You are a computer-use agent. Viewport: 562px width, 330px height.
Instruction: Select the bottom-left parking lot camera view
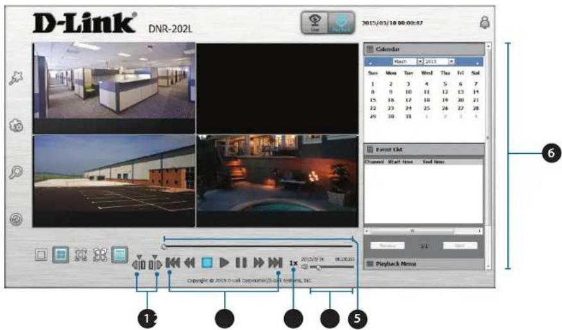(x=114, y=181)
